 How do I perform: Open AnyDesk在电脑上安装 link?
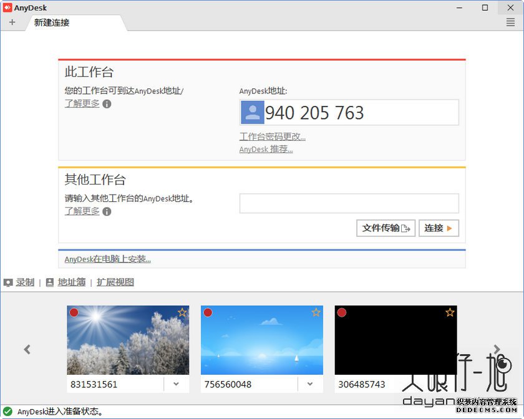pos(107,259)
